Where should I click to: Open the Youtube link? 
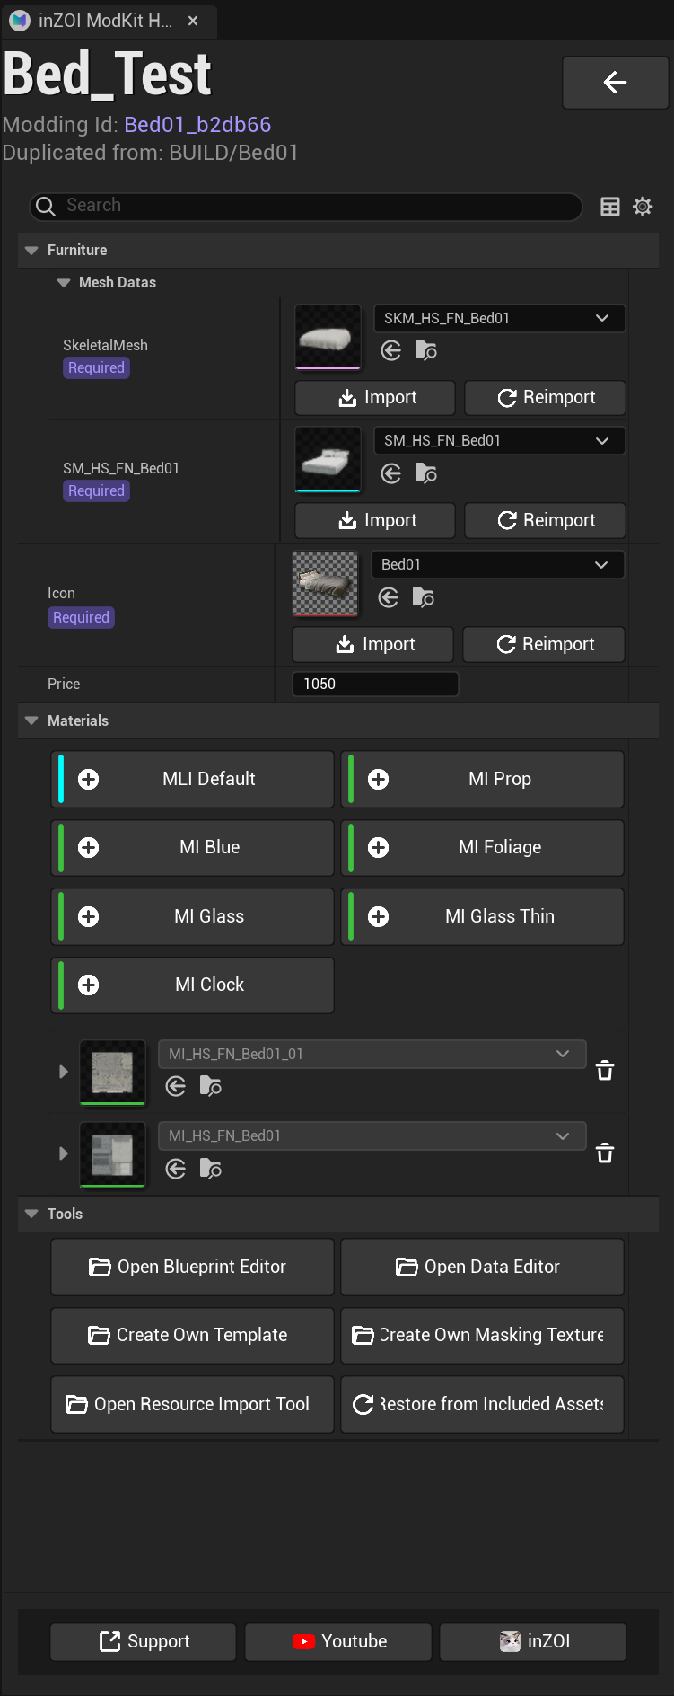(x=338, y=1642)
